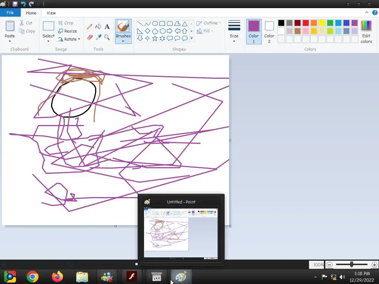Screen dimensions: 379x284
Task: Pick the black color swatch
Action: click(x=281, y=23)
